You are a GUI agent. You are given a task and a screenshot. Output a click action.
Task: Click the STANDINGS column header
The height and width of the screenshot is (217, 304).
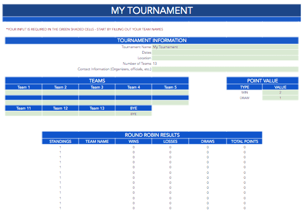[60, 142]
